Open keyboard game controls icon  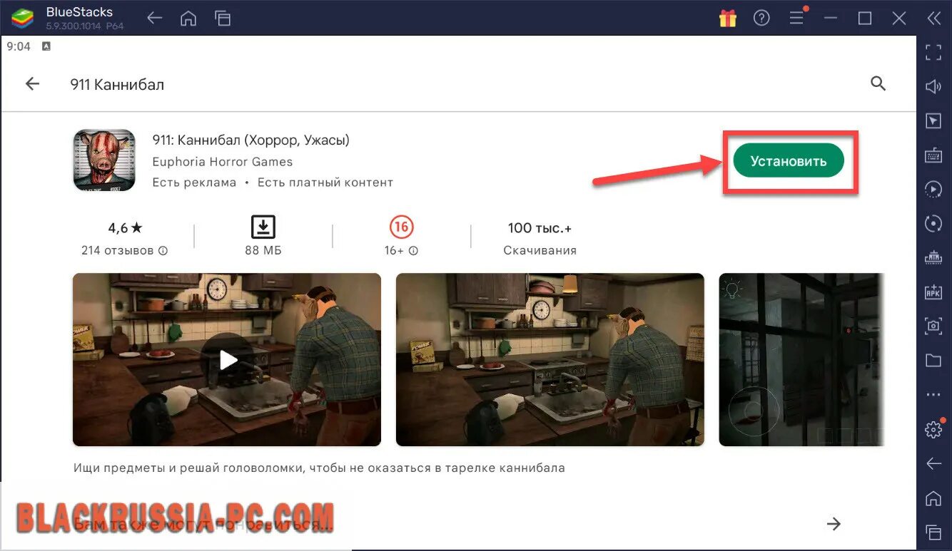(x=933, y=155)
